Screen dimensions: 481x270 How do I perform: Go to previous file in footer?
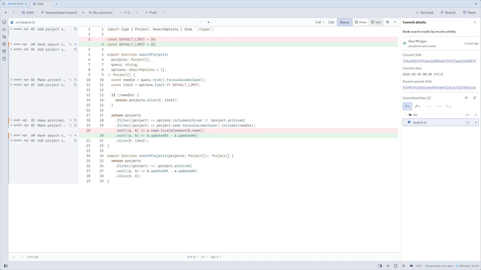point(14,257)
